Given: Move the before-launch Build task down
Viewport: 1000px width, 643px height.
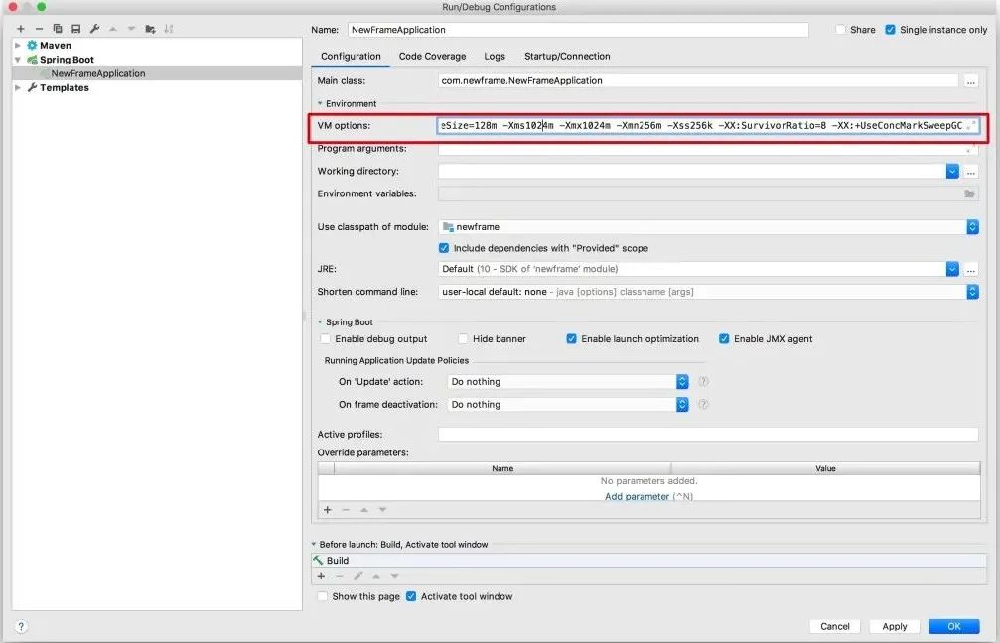Looking at the screenshot, I should point(395,576).
